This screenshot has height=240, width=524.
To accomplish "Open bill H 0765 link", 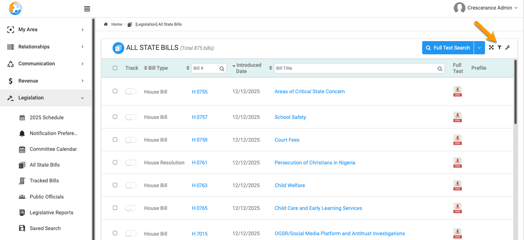I will 200,208.
